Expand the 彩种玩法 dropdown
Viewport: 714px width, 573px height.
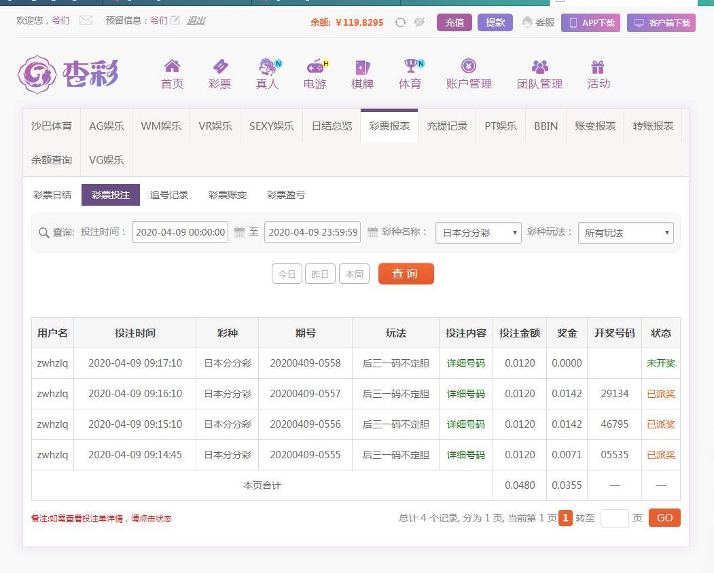coord(626,233)
